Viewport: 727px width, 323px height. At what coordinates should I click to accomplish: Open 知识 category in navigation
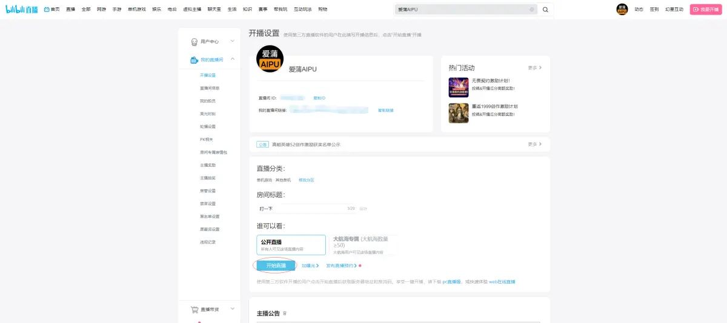pos(247,10)
